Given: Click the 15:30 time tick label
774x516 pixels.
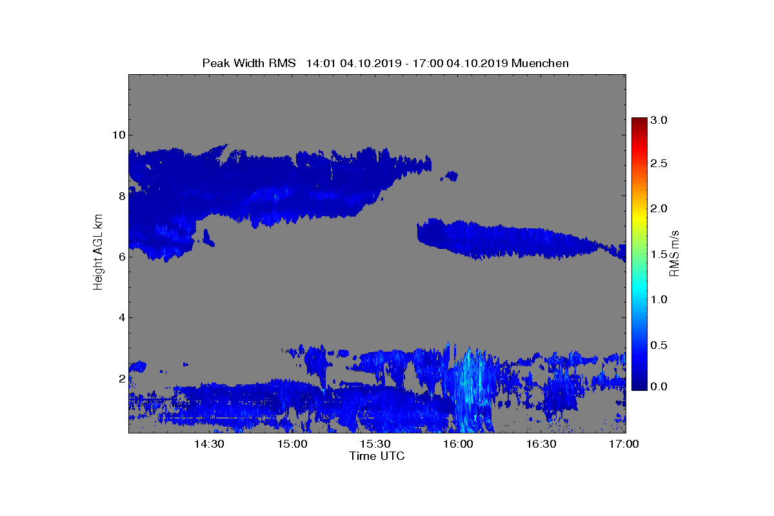Looking at the screenshot, I should coord(375,444).
